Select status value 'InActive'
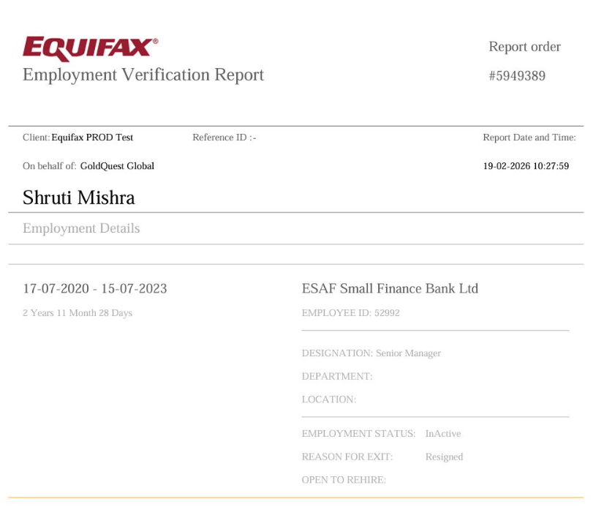 pos(443,434)
